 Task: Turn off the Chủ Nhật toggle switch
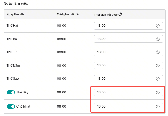click(11, 106)
